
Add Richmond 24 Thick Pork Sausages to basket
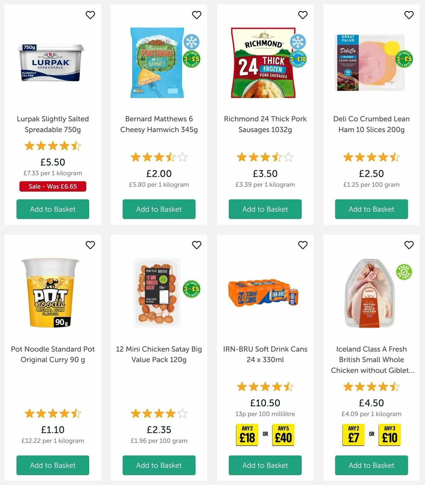pyautogui.click(x=265, y=209)
